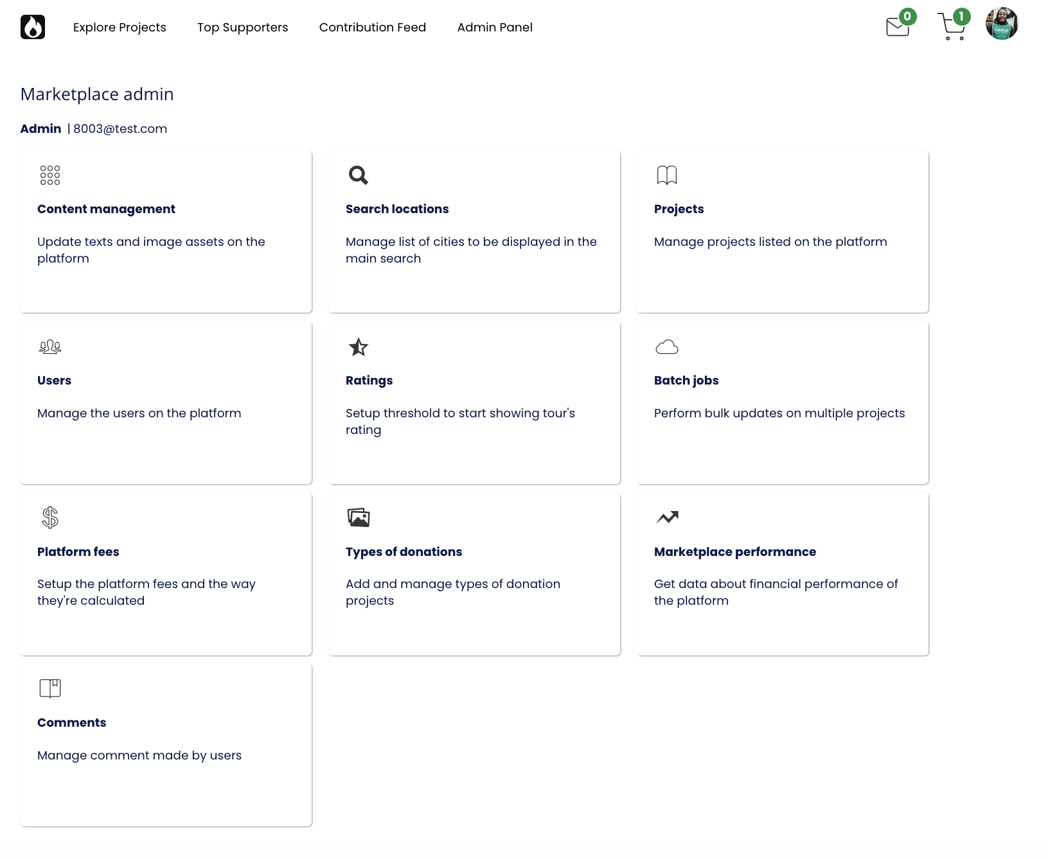Click the Platform fees dollar icon
The width and height of the screenshot is (1050, 859).
pos(50,517)
